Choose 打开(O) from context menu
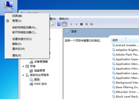 [17, 16]
